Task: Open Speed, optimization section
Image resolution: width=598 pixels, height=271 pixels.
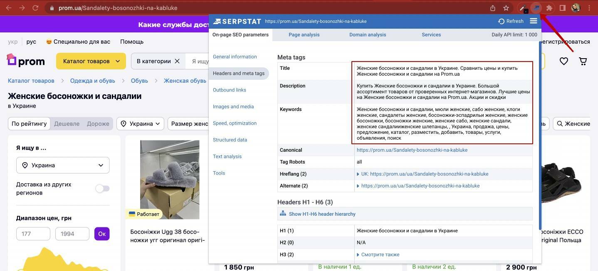Action: tap(235, 123)
